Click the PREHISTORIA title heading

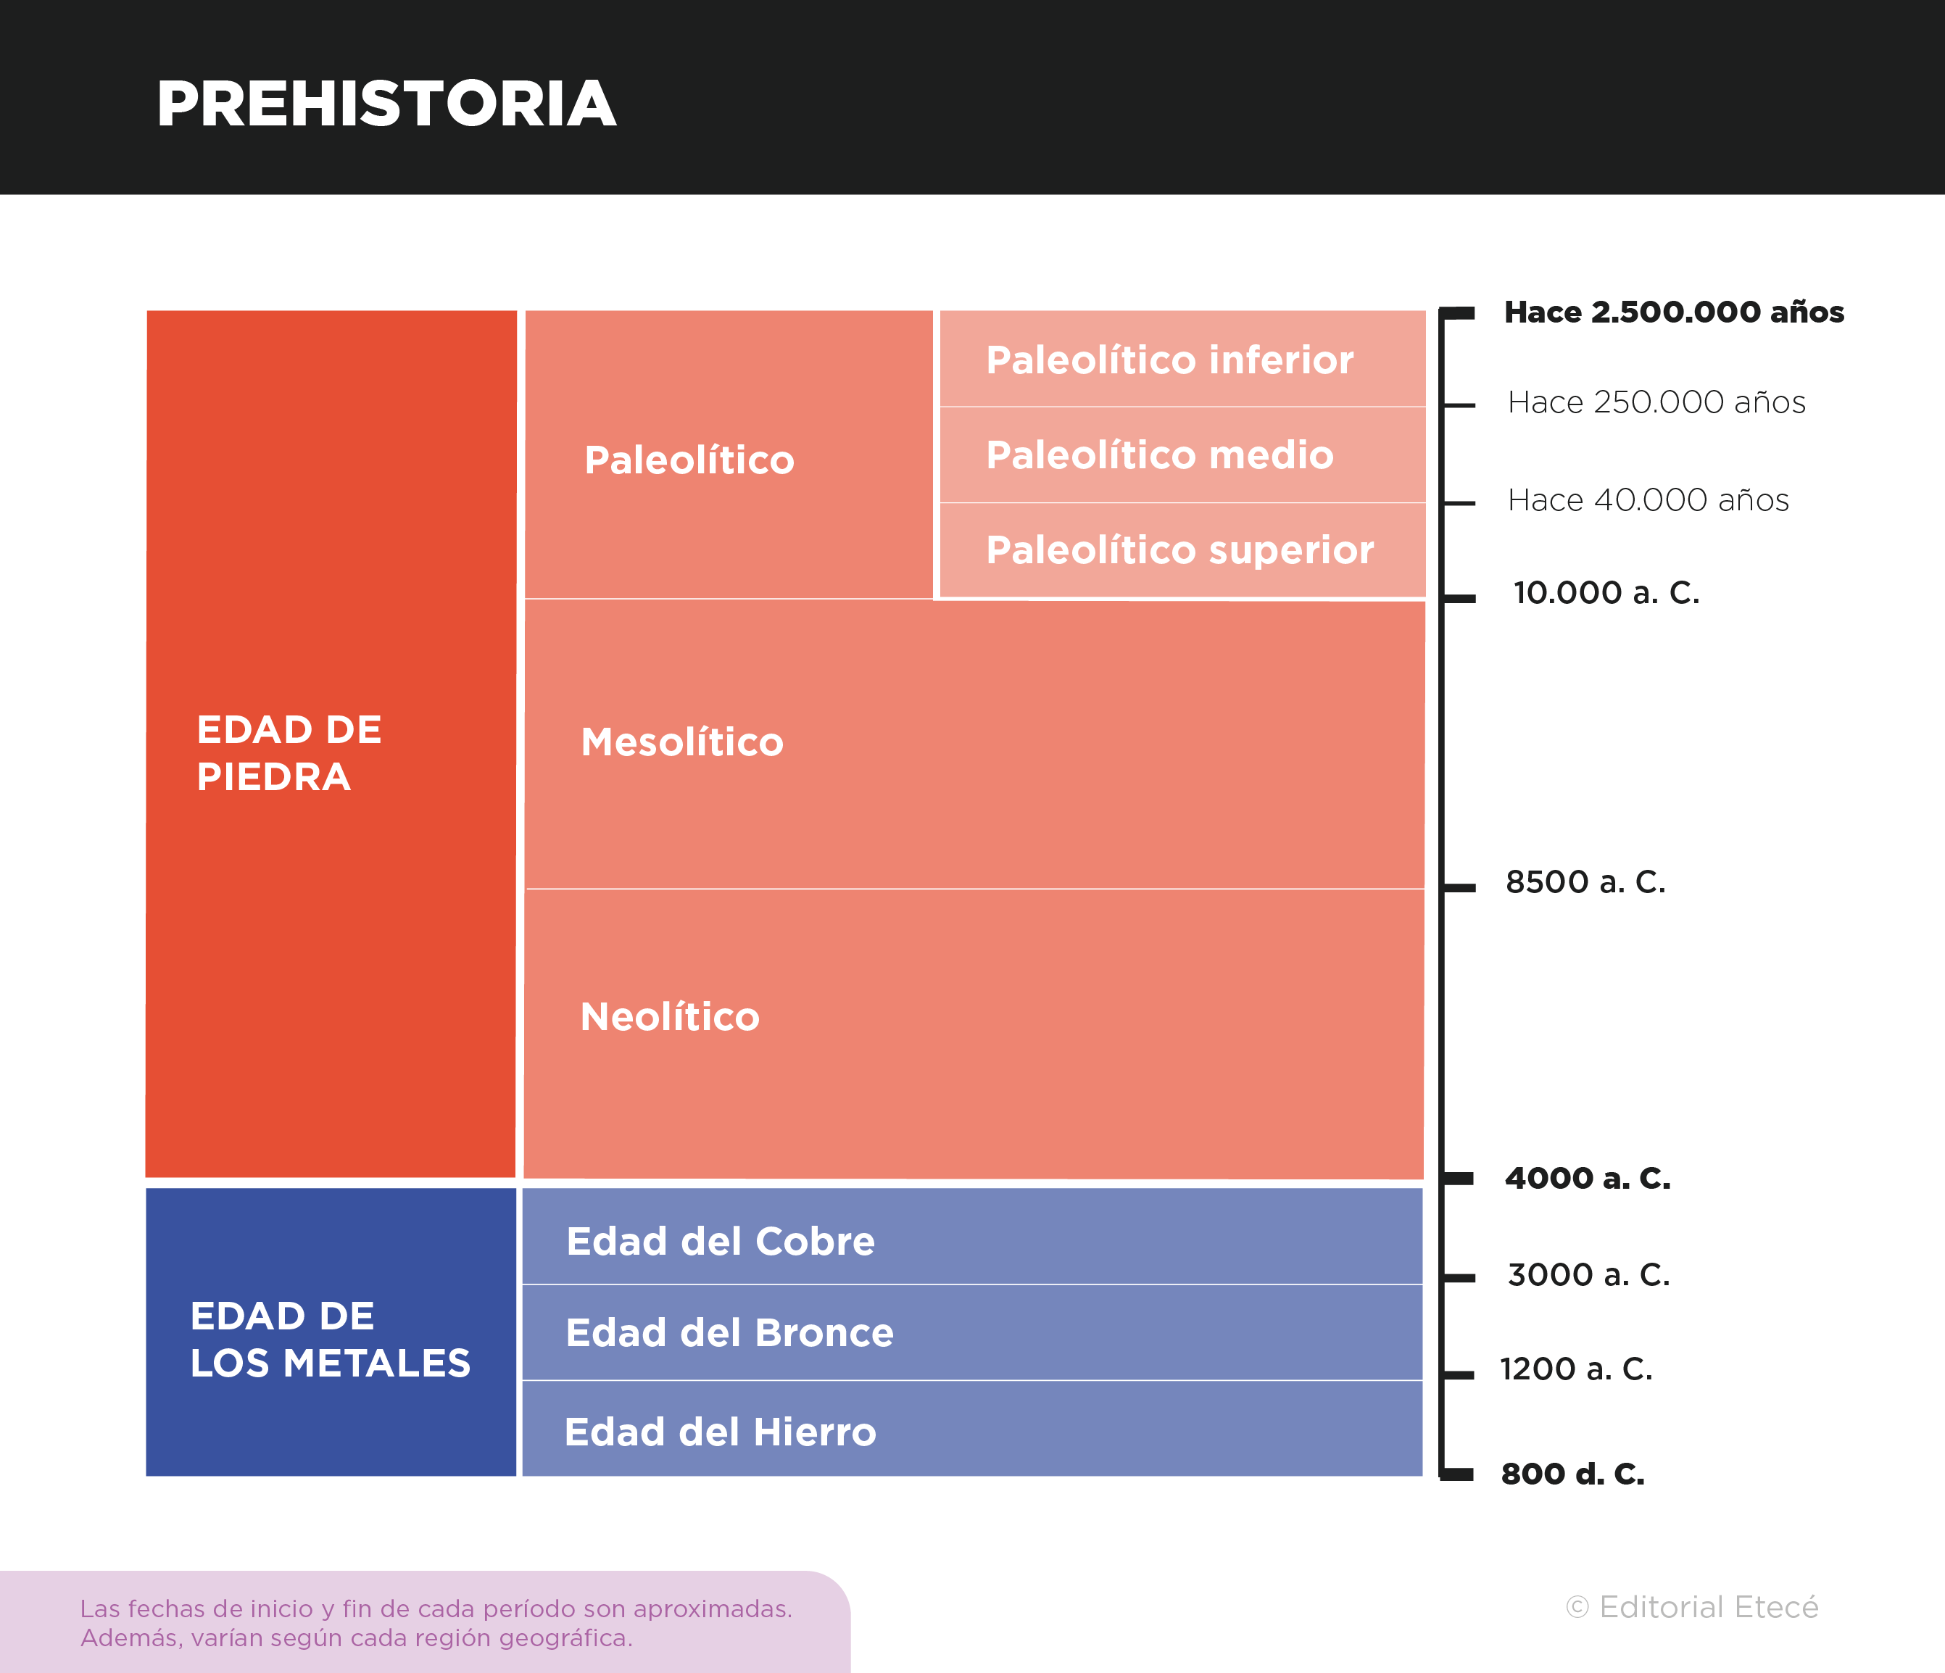[x=386, y=103]
